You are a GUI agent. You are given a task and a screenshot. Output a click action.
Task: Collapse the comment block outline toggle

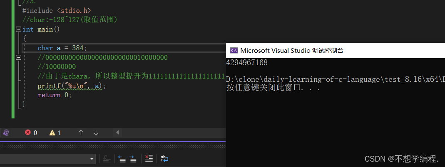pyautogui.click(x=19, y=57)
